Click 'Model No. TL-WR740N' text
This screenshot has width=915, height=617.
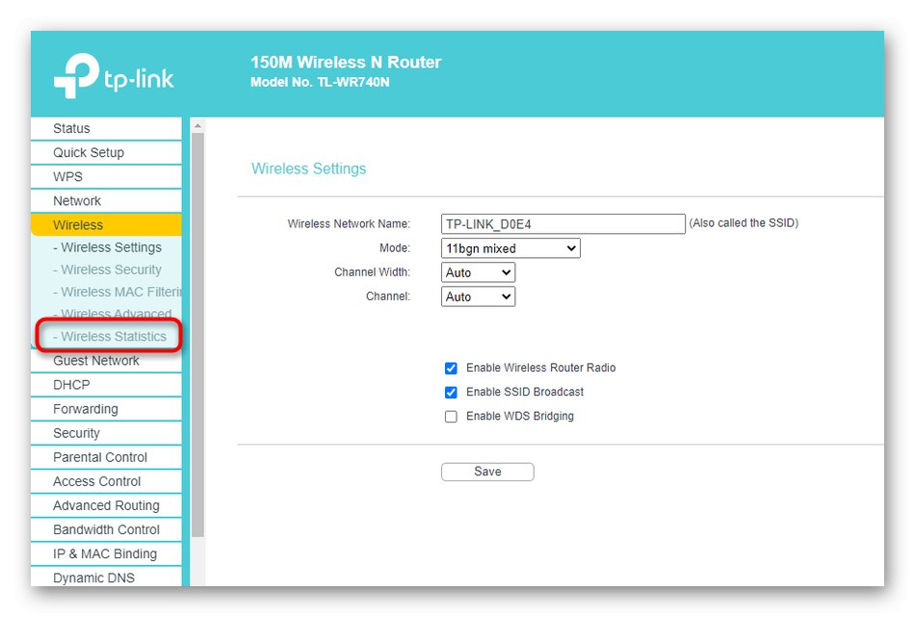point(320,82)
